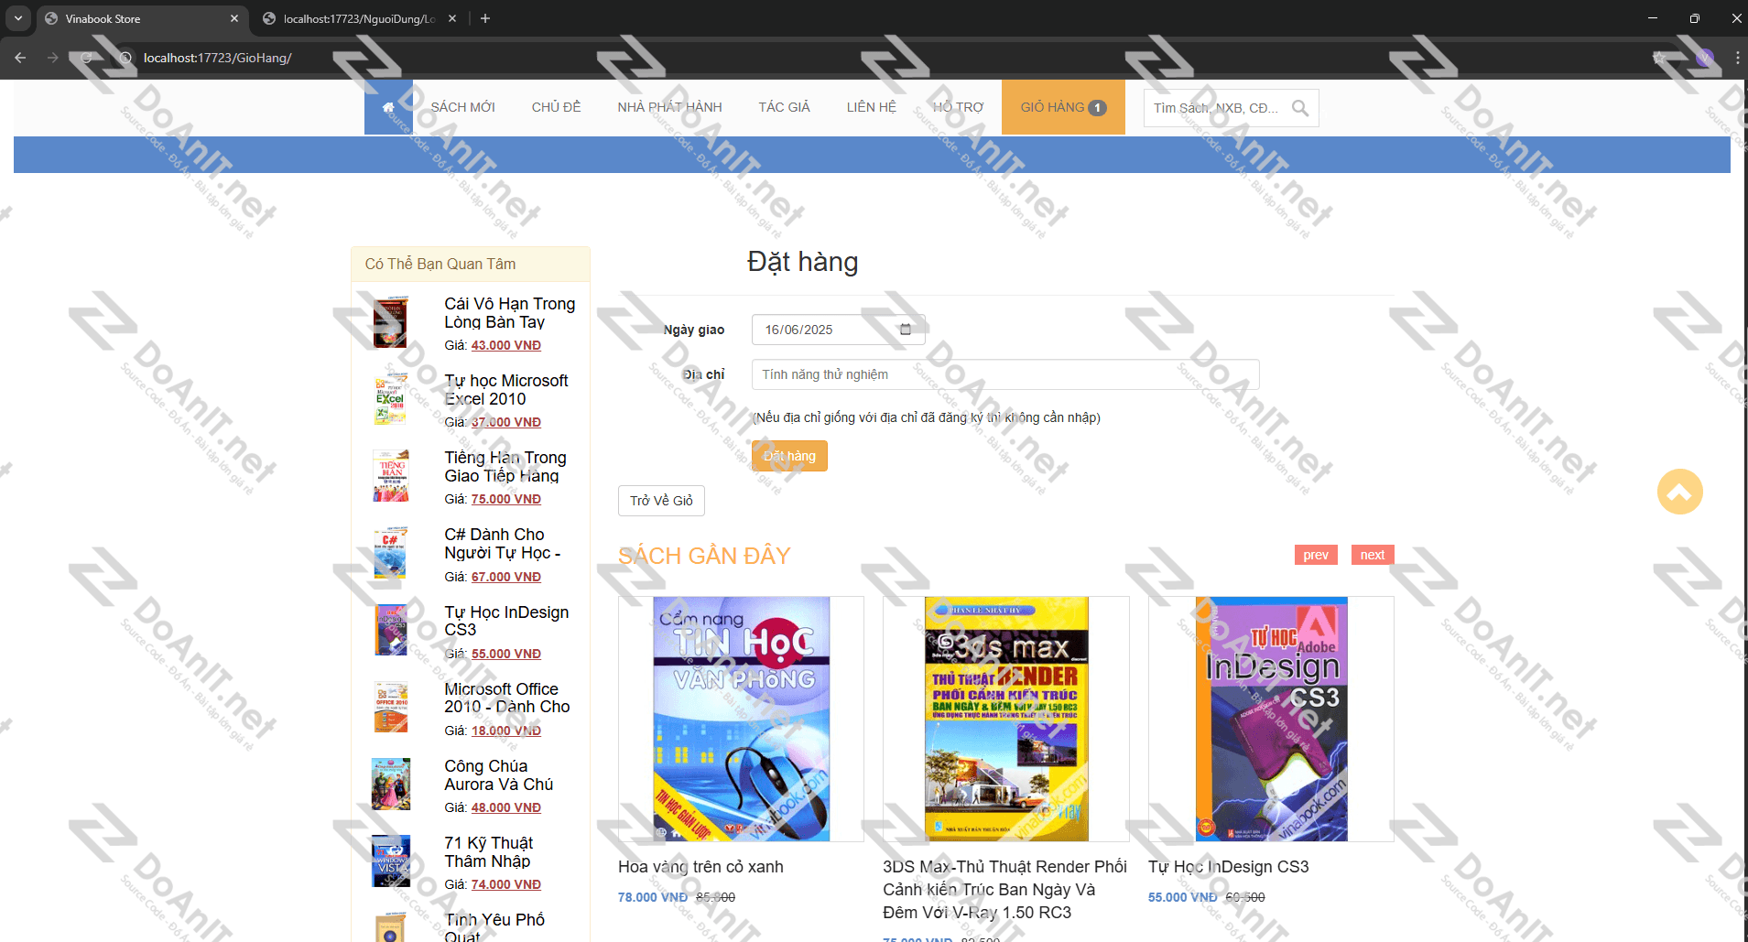Open the 3ds Max Render book cover
Image resolution: width=1748 pixels, height=942 pixels.
pyautogui.click(x=1006, y=719)
